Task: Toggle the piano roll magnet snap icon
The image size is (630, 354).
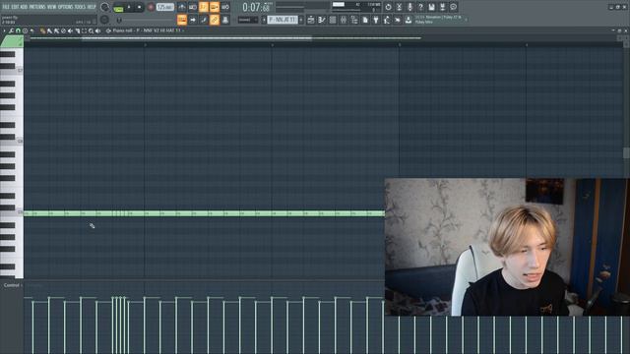Action: (18, 30)
